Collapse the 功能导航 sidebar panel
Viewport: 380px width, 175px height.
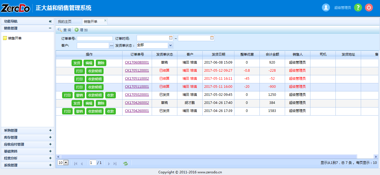tap(50, 21)
